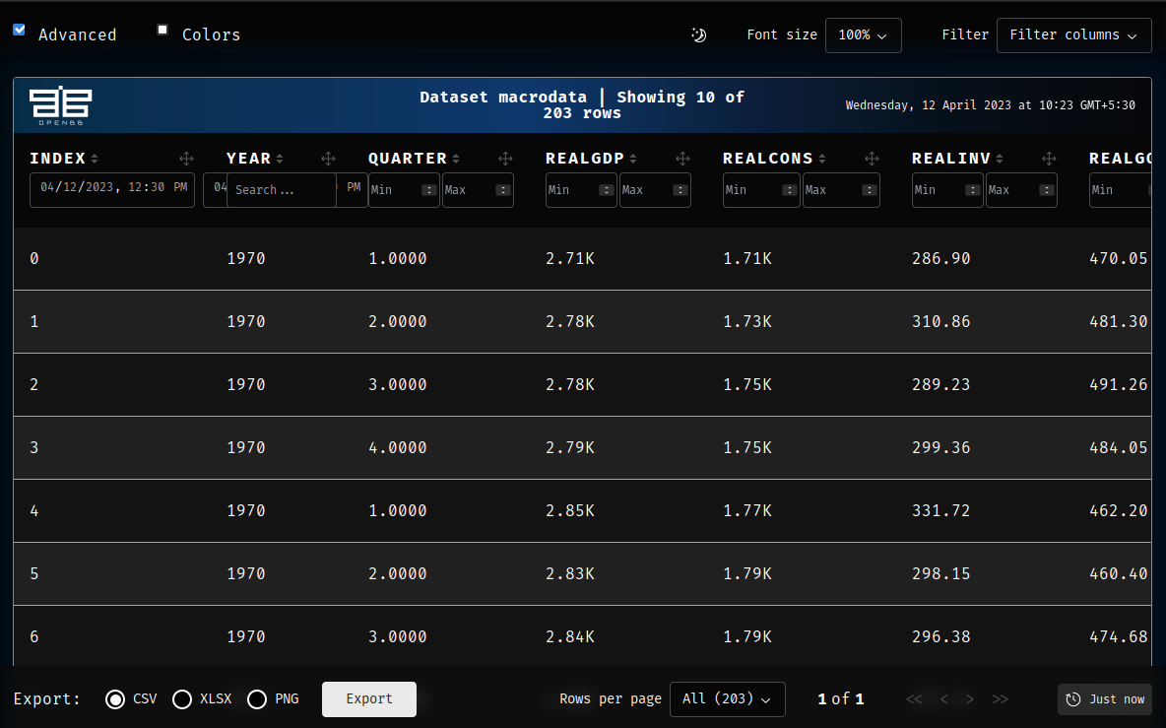Click the INDEX column header
This screenshot has height=728, width=1166.
pos(58,159)
